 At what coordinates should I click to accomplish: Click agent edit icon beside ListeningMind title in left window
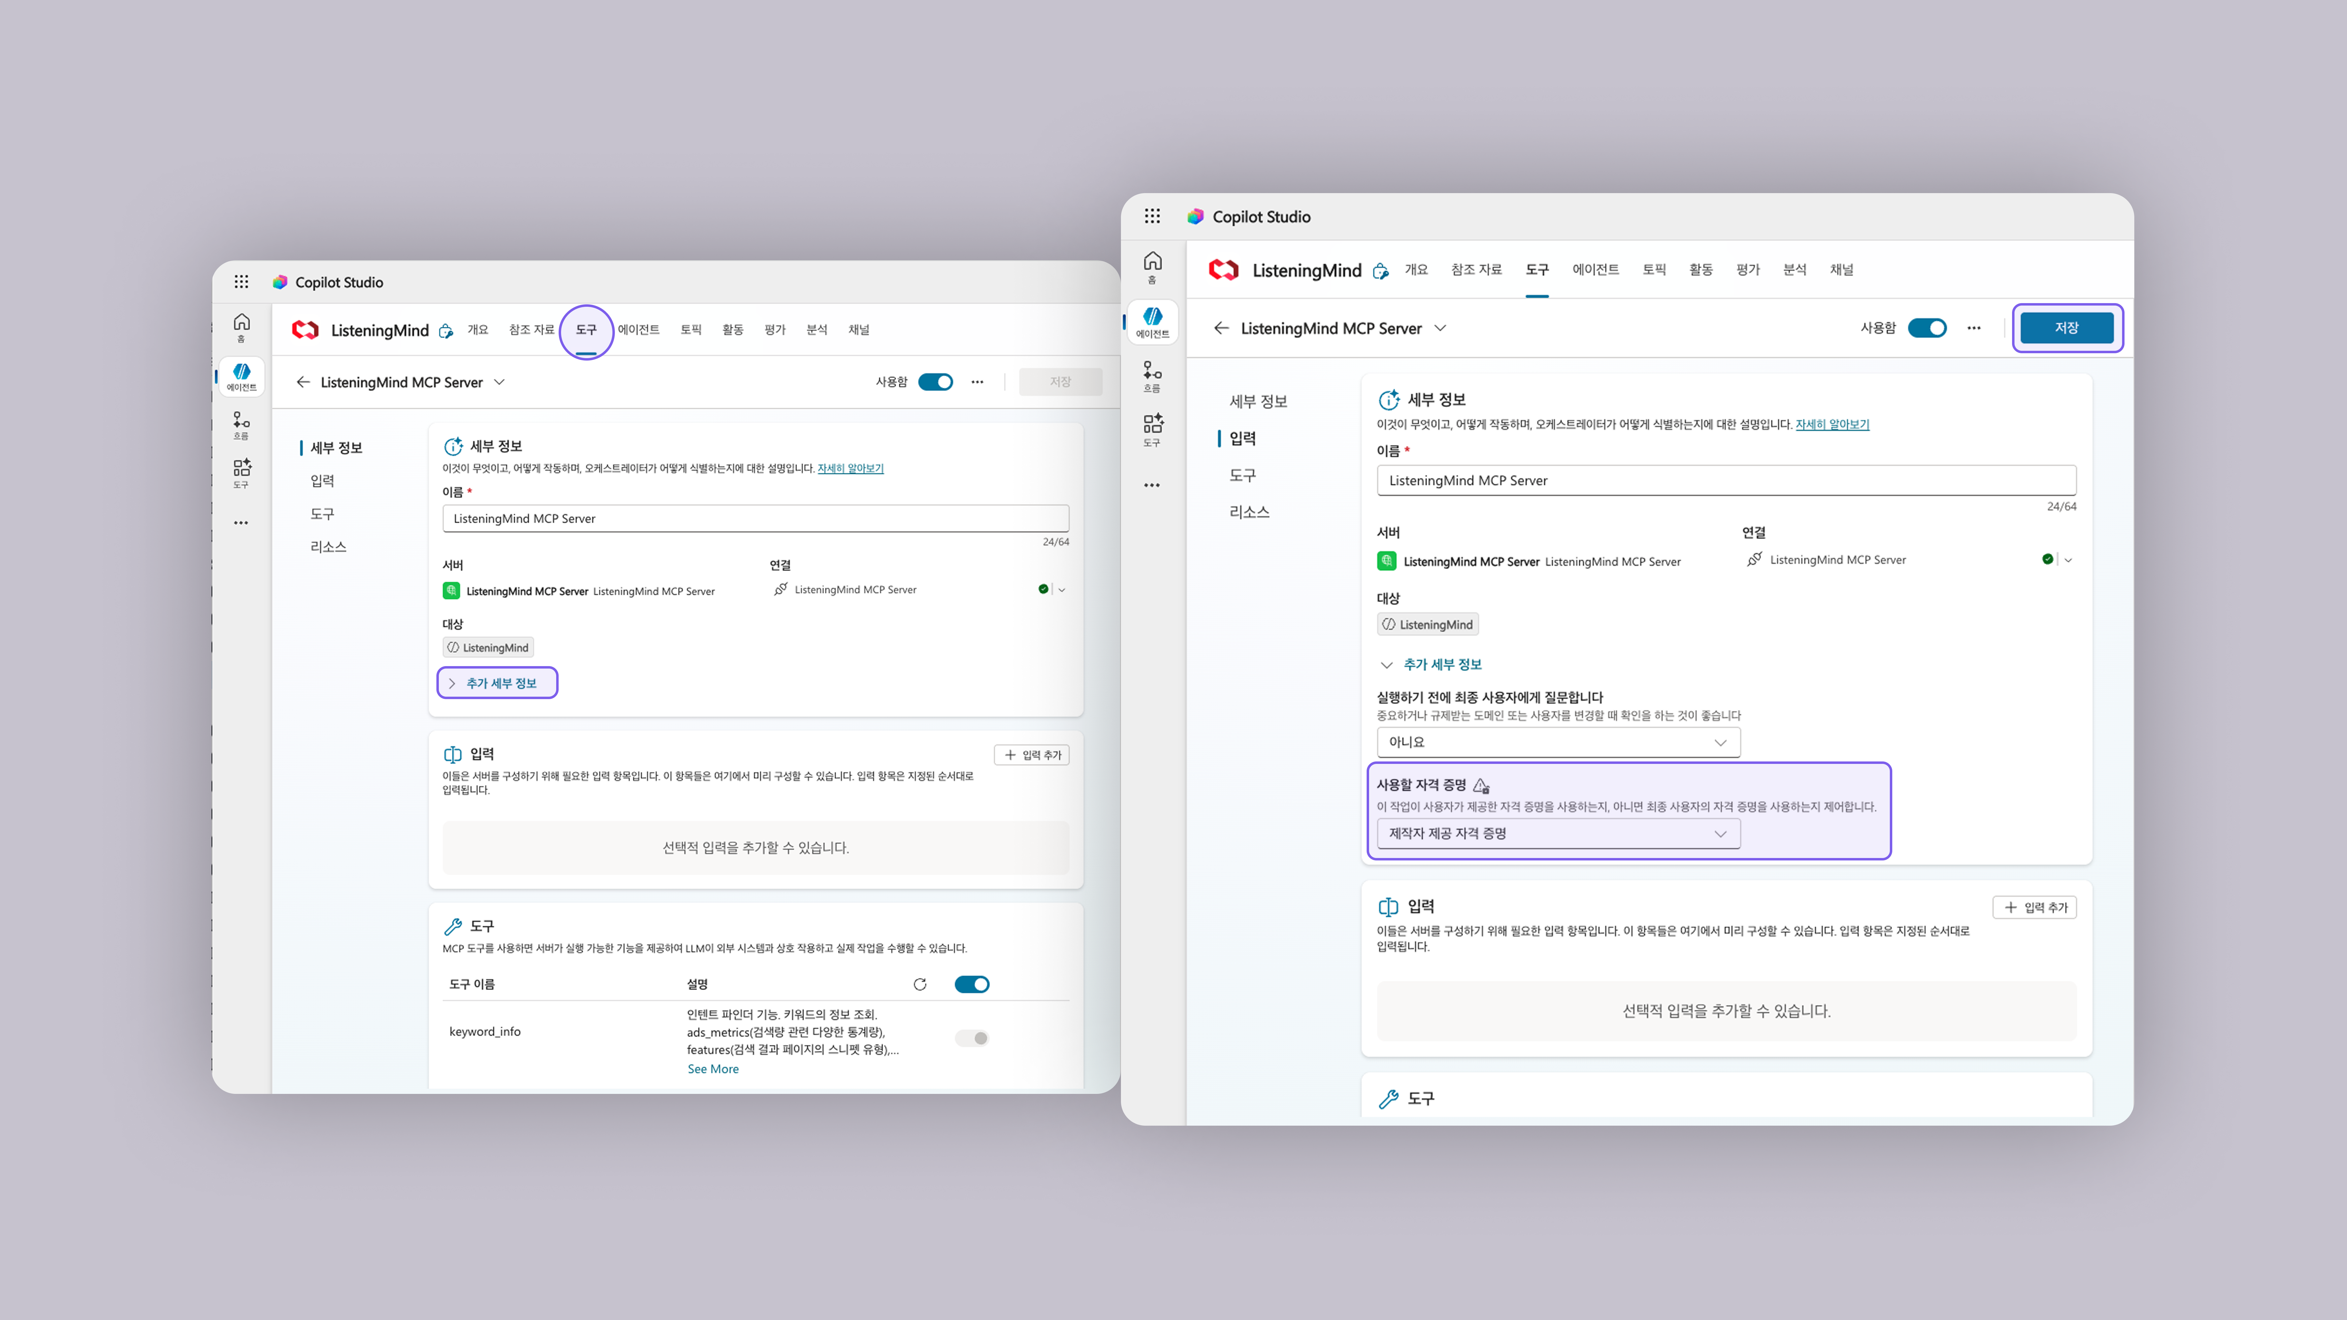tap(446, 331)
